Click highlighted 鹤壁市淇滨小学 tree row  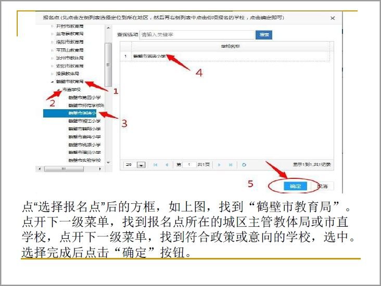70,113
